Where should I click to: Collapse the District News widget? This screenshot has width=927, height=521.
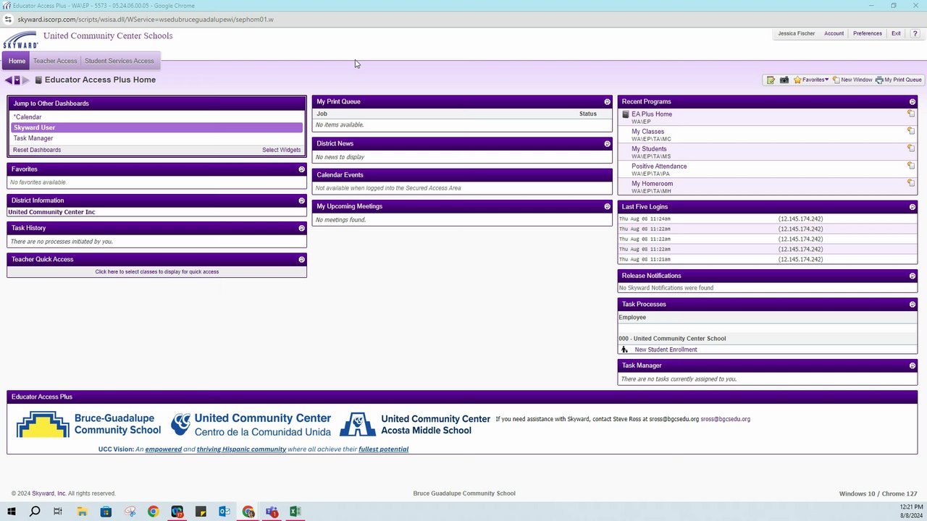(608, 144)
